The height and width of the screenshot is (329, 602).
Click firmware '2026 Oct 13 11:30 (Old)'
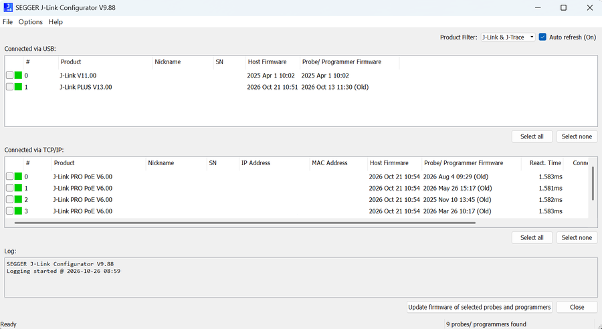(335, 87)
